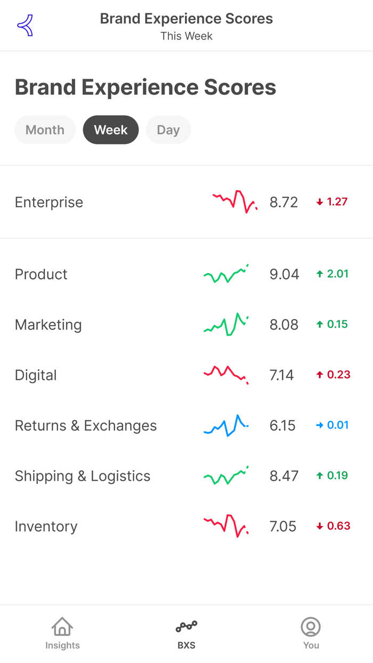The height and width of the screenshot is (663, 373).
Task: Click the Returns & Exchanges blue sparkline
Action: click(226, 425)
